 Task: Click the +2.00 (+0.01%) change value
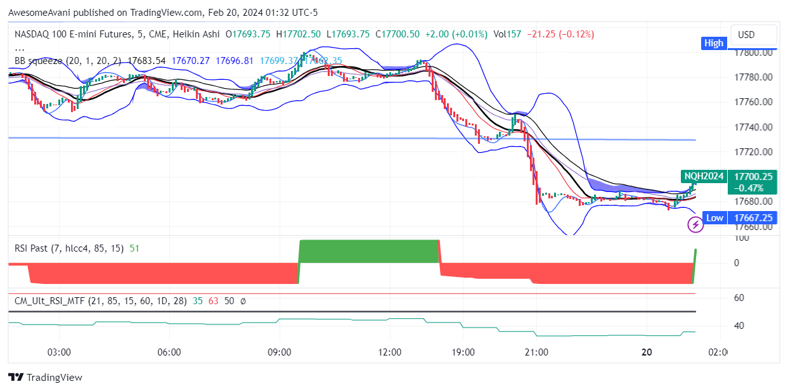456,34
